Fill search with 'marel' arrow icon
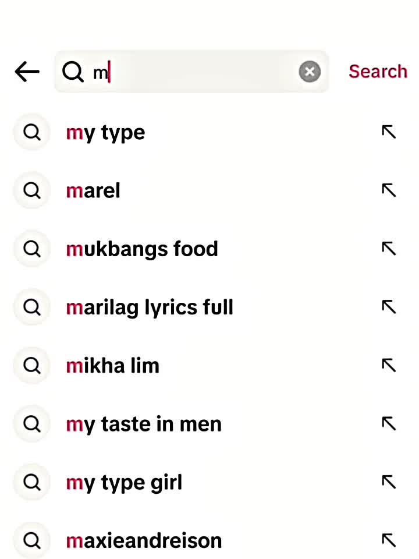The image size is (419, 559). click(x=389, y=190)
